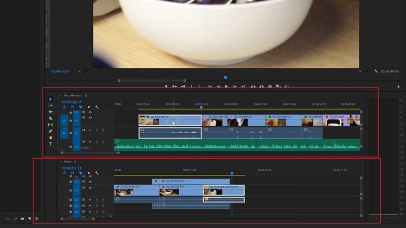Select the Selection arrow tool

[50, 99]
